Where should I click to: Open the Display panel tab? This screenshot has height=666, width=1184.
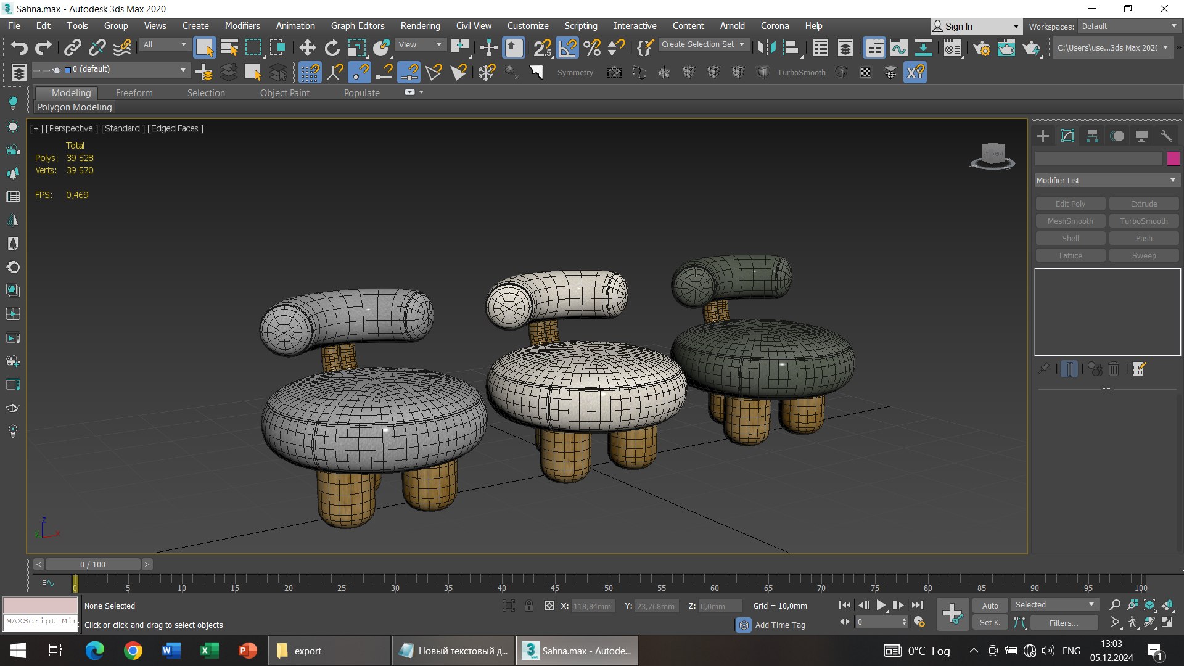[x=1141, y=136]
